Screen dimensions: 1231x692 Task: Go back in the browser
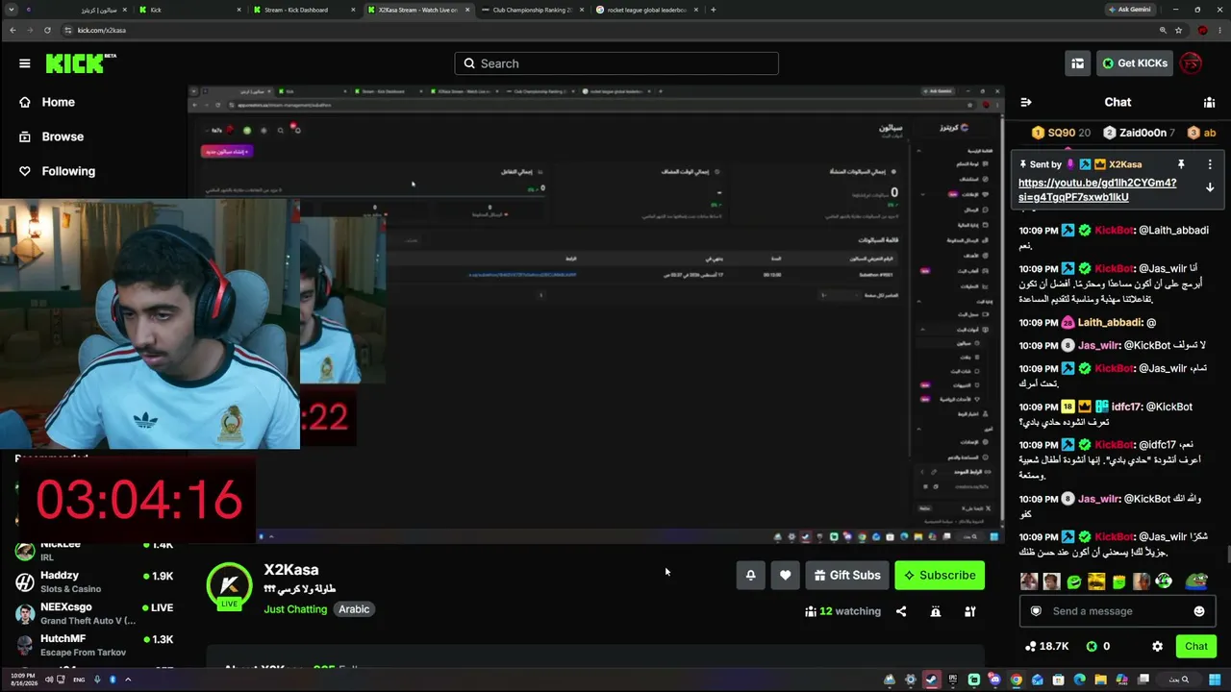[13, 30]
